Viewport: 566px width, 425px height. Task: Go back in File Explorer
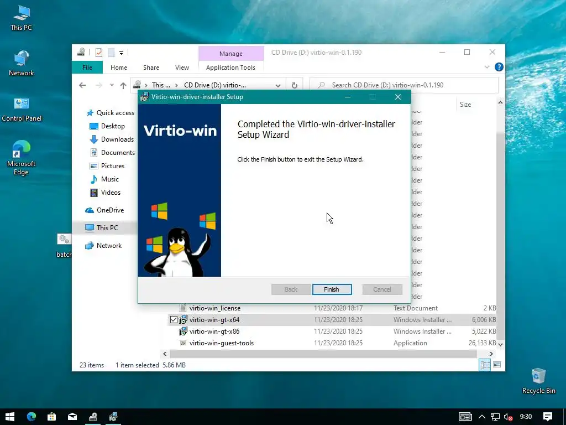pyautogui.click(x=82, y=85)
